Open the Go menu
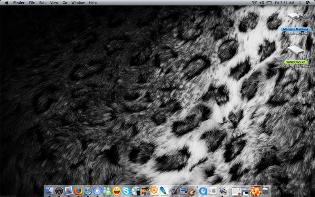This screenshot has height=197, width=315. (x=65, y=3)
